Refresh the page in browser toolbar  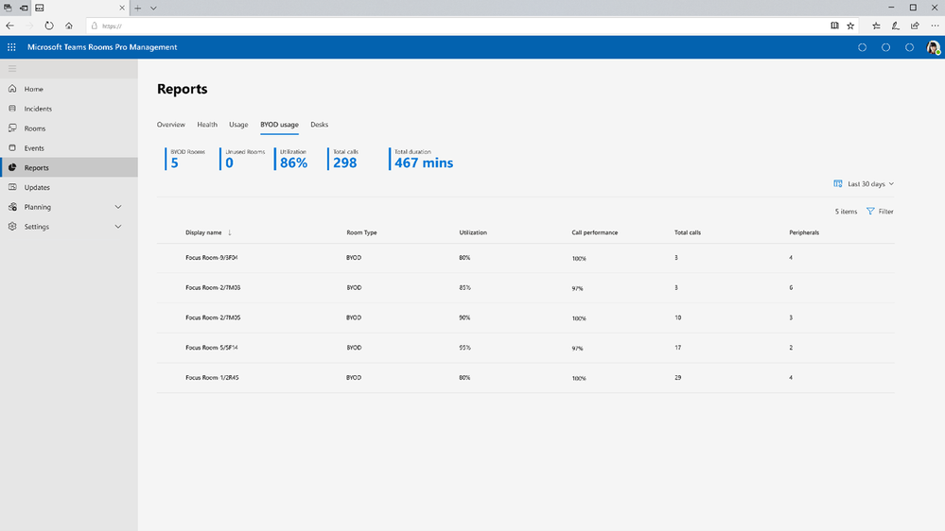pos(49,26)
